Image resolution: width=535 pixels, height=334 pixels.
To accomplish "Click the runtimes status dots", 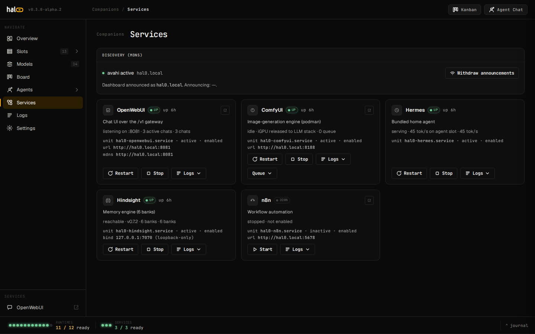I will pos(30,325).
